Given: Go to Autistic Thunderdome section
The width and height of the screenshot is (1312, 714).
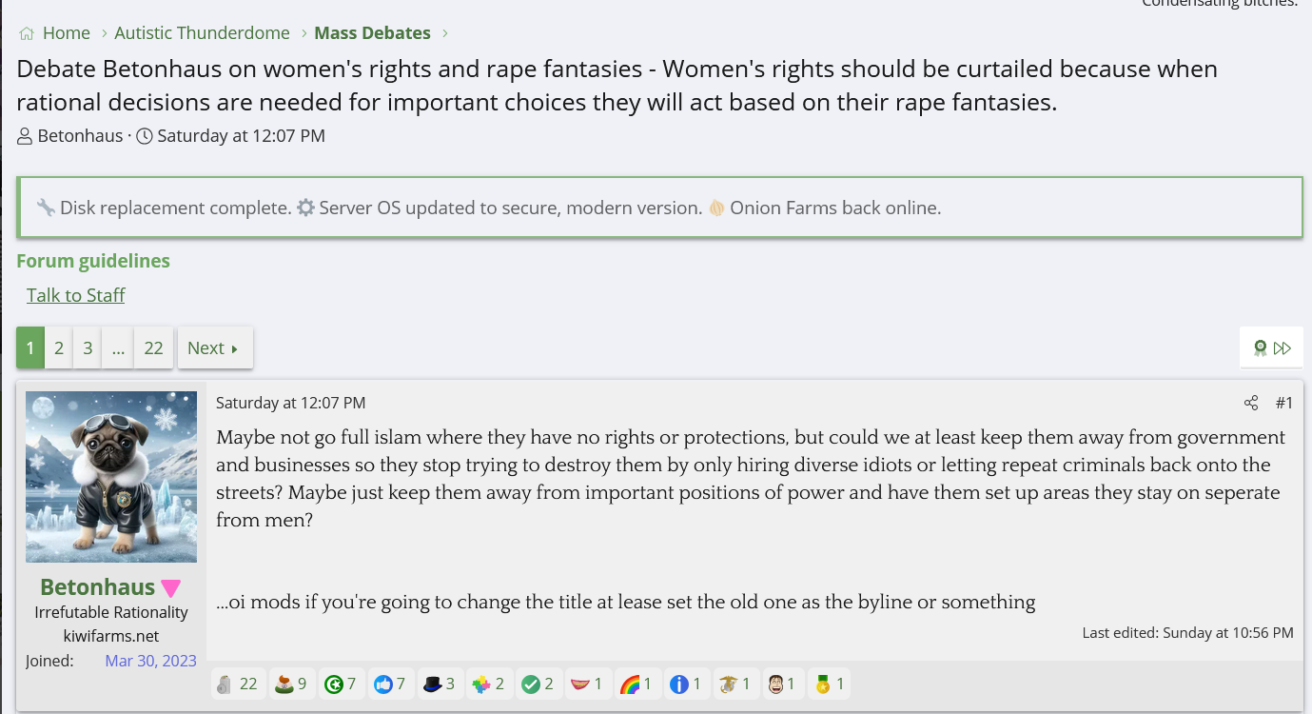Looking at the screenshot, I should point(202,33).
